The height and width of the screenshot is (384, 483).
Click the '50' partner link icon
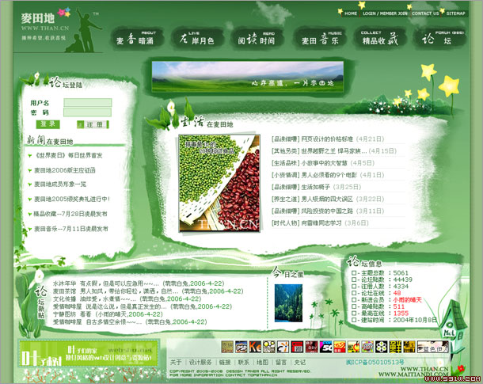coord(325,347)
